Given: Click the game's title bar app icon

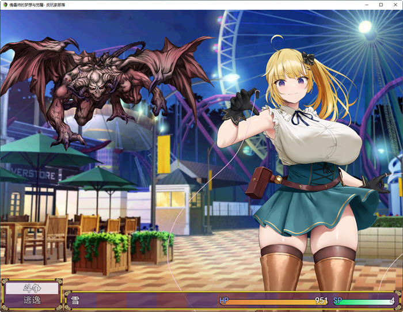Looking at the screenshot, I should (5, 5).
